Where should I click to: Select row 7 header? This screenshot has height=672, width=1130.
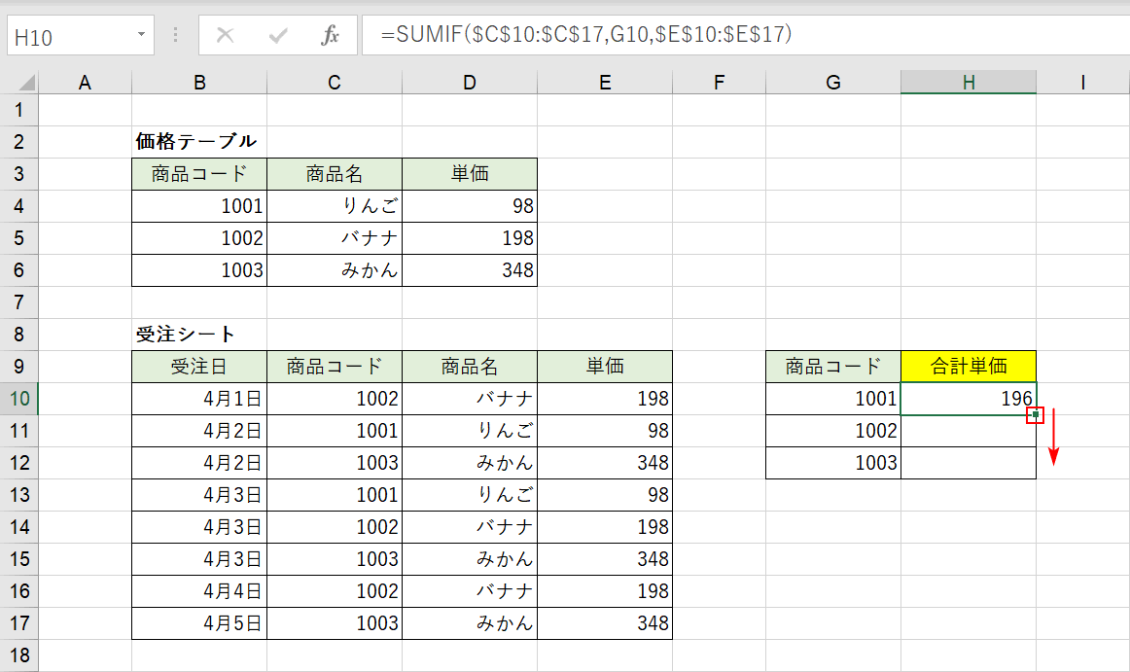18,302
